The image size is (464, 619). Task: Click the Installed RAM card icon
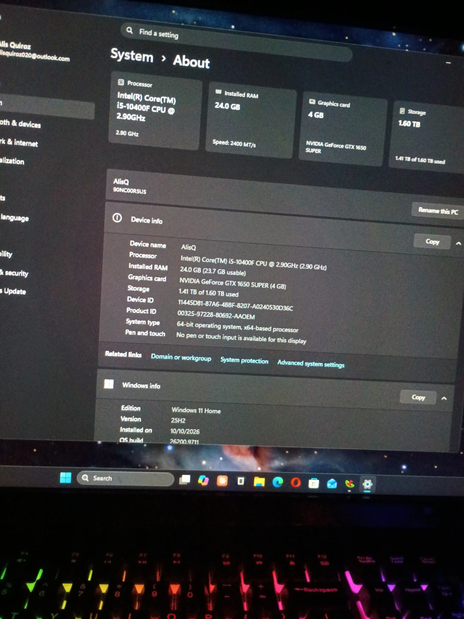pyautogui.click(x=218, y=92)
